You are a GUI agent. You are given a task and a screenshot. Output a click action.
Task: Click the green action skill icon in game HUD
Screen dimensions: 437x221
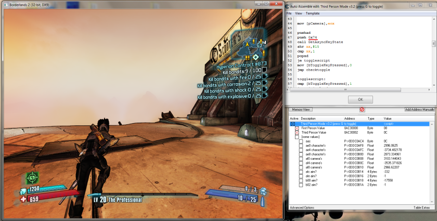pyautogui.click(x=32, y=177)
